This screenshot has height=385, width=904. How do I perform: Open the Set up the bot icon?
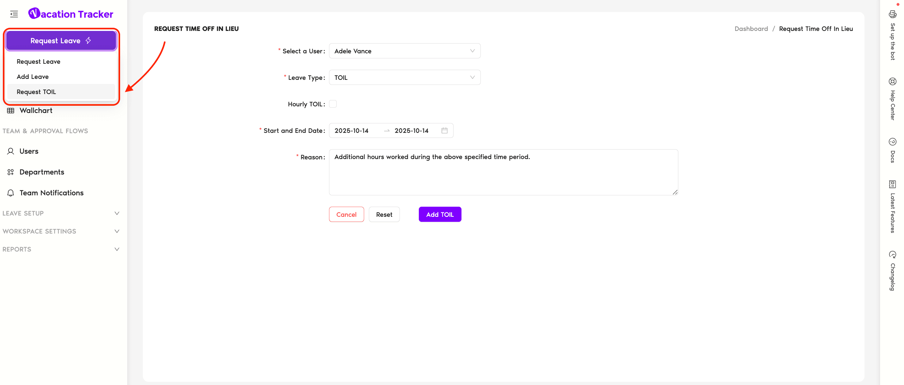pos(892,15)
